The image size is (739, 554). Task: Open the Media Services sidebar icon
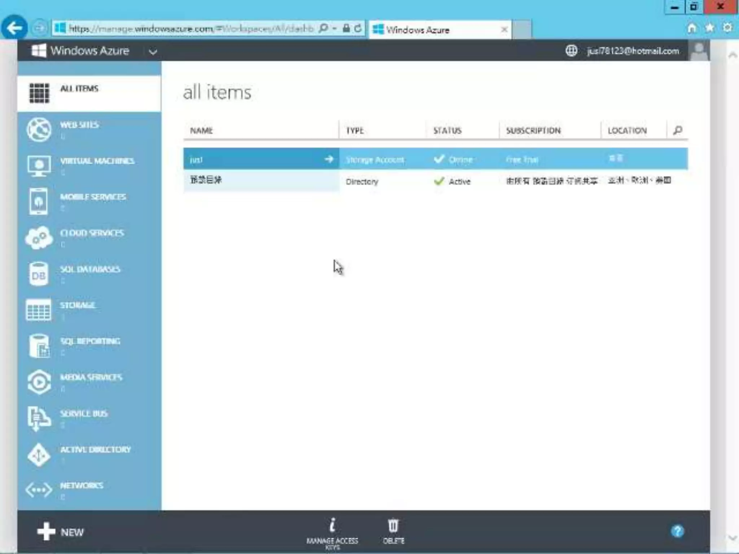[x=39, y=382]
